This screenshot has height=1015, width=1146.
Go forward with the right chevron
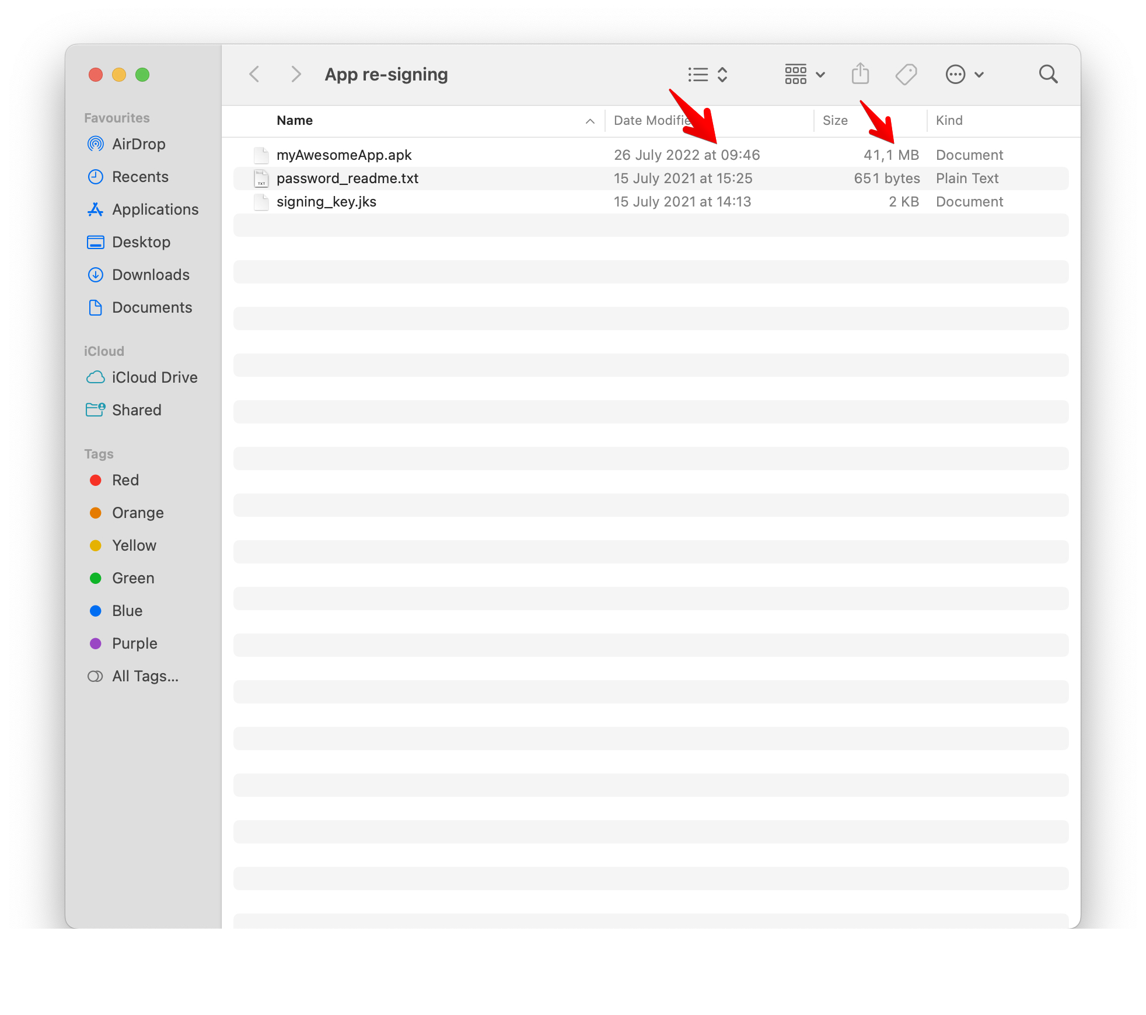296,74
